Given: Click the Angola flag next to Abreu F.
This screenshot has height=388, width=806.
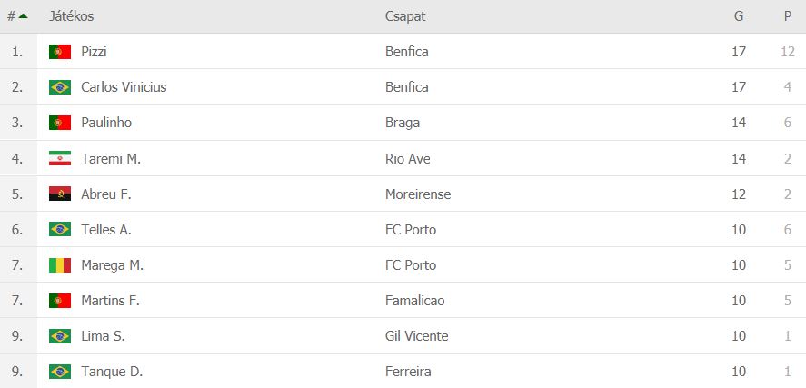Looking at the screenshot, I should pyautogui.click(x=60, y=194).
